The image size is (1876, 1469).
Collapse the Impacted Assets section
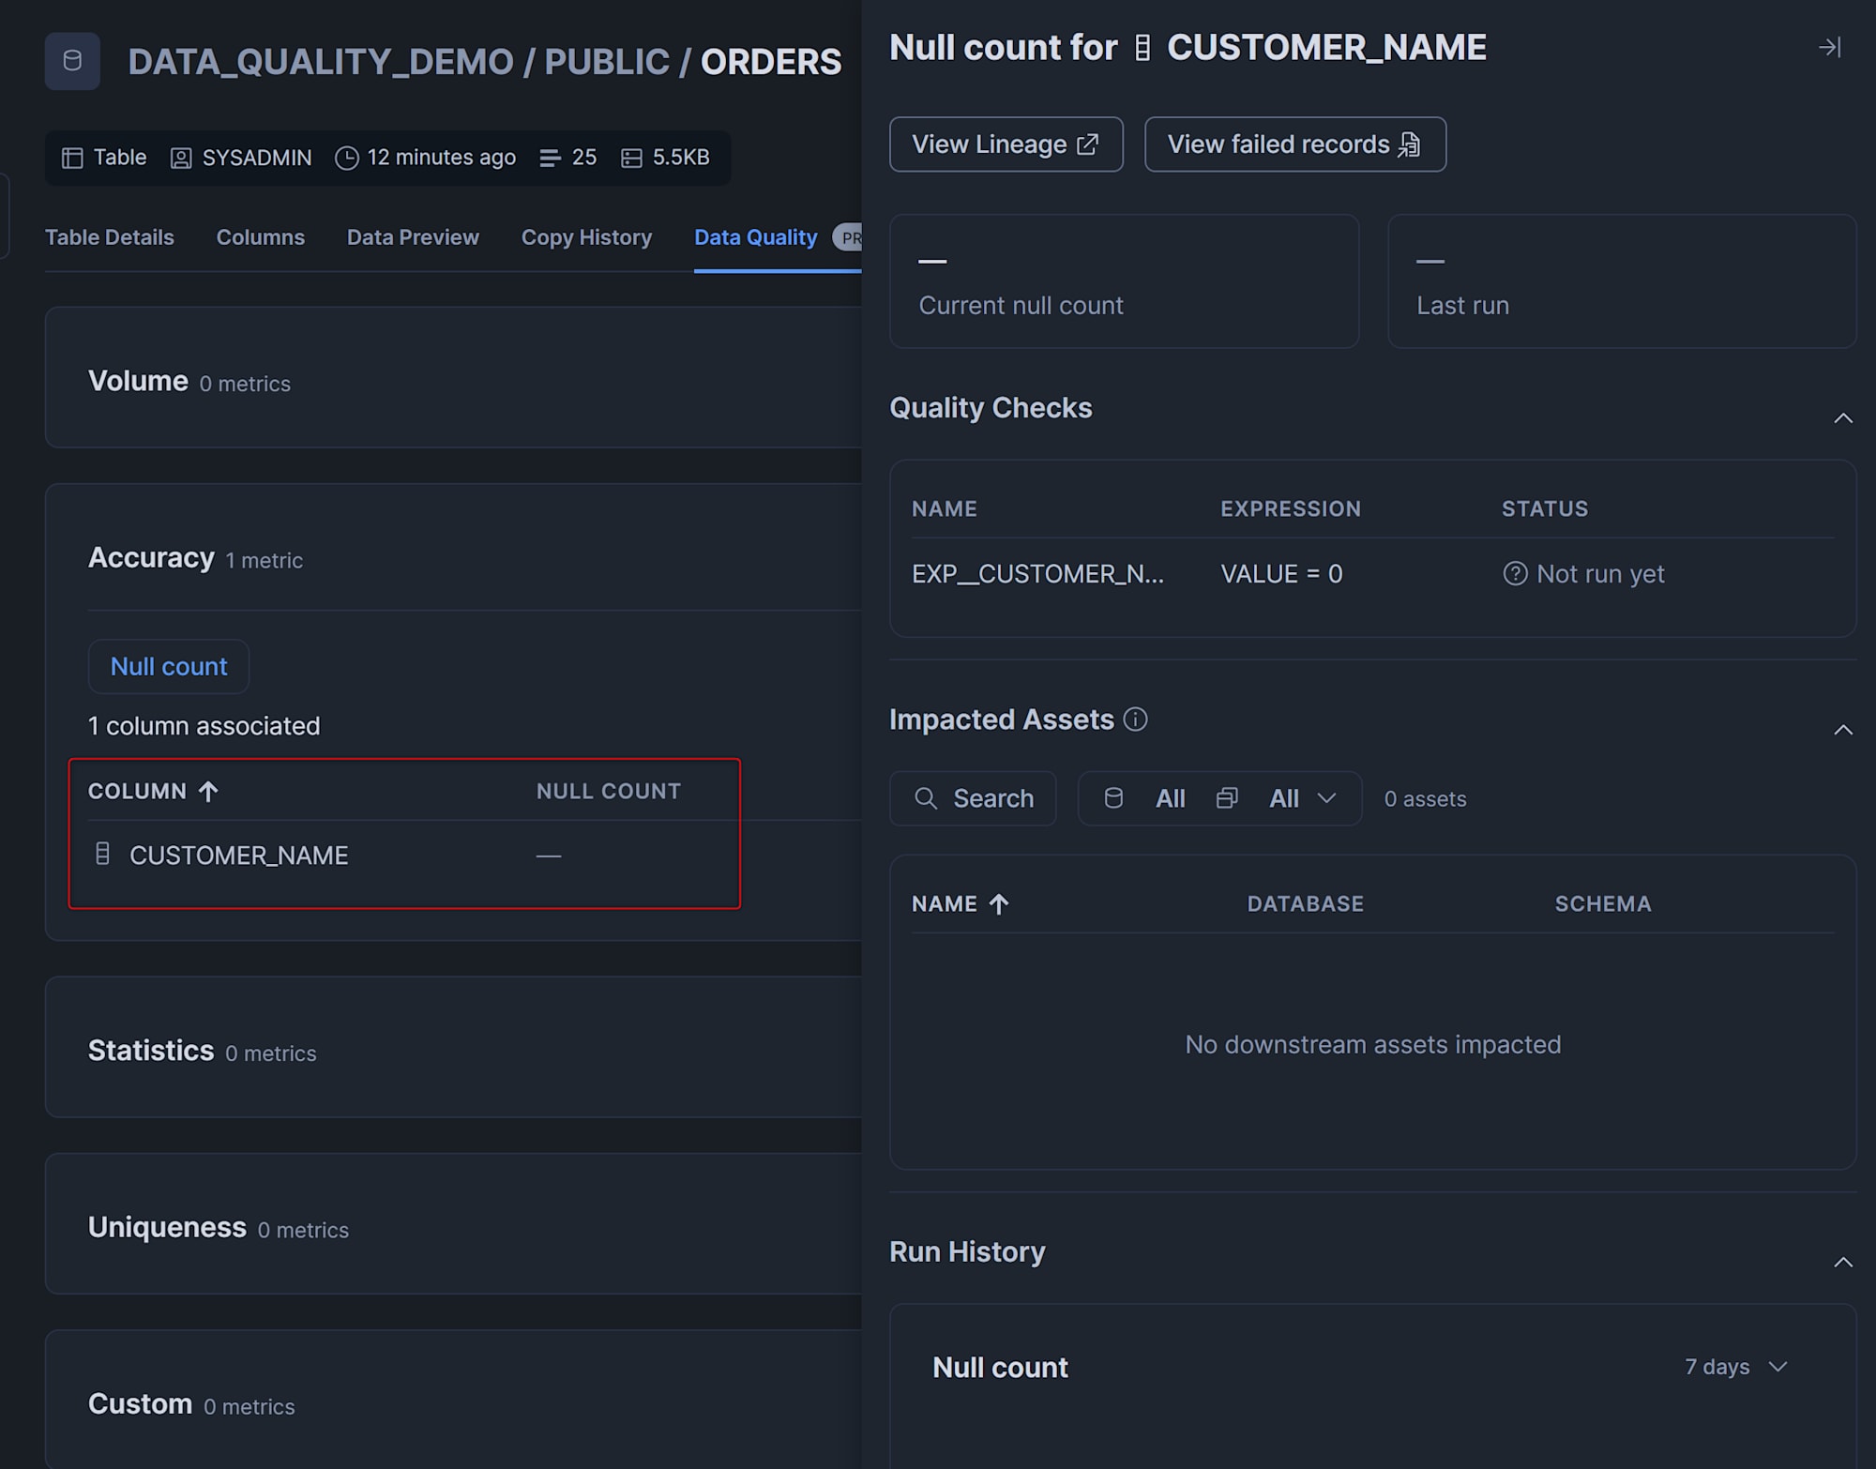pyautogui.click(x=1842, y=730)
